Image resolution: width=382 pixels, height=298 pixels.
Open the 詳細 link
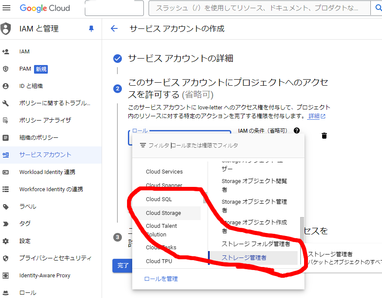click(314, 115)
